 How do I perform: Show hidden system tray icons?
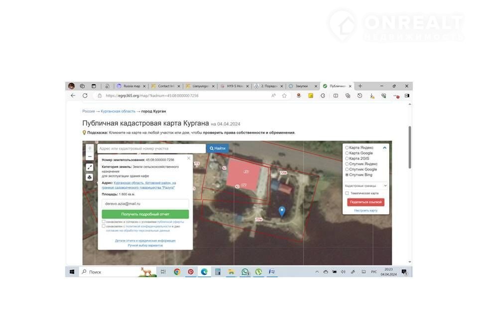coord(317,272)
